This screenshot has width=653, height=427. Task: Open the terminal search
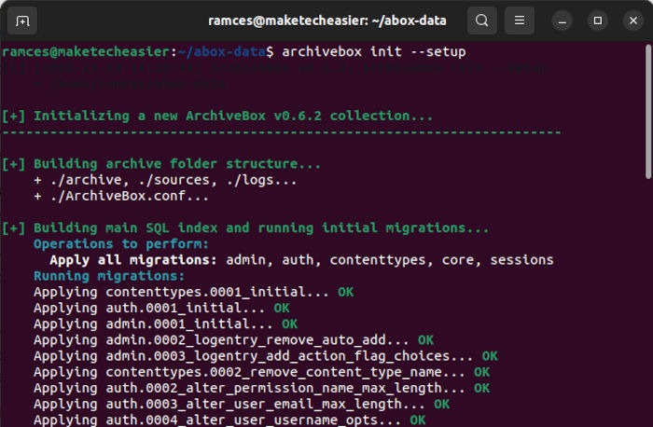tap(482, 21)
